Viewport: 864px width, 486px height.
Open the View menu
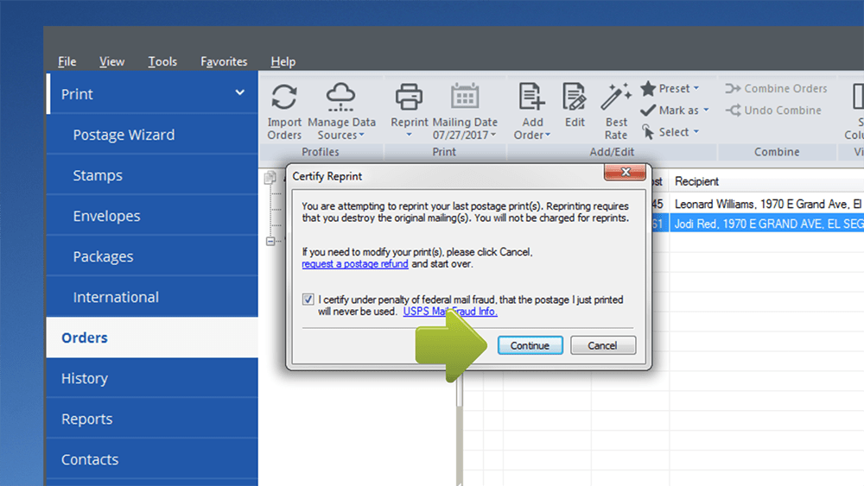click(111, 61)
